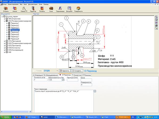
Task: Open the Текст перехода dropdown arrow
Action: pyautogui.click(x=95, y=91)
